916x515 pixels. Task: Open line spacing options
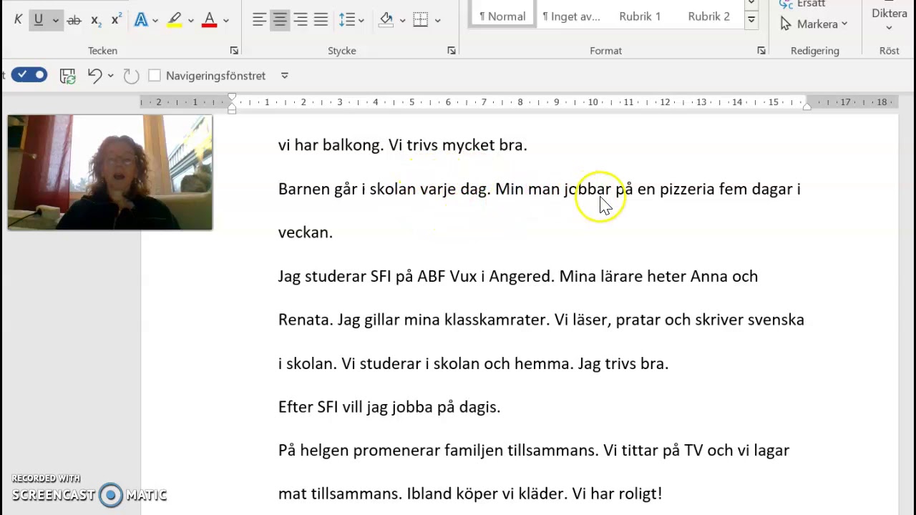coord(346,20)
